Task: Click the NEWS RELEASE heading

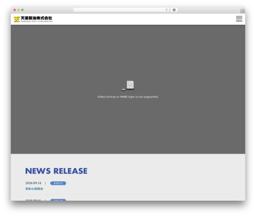Action: tap(56, 171)
